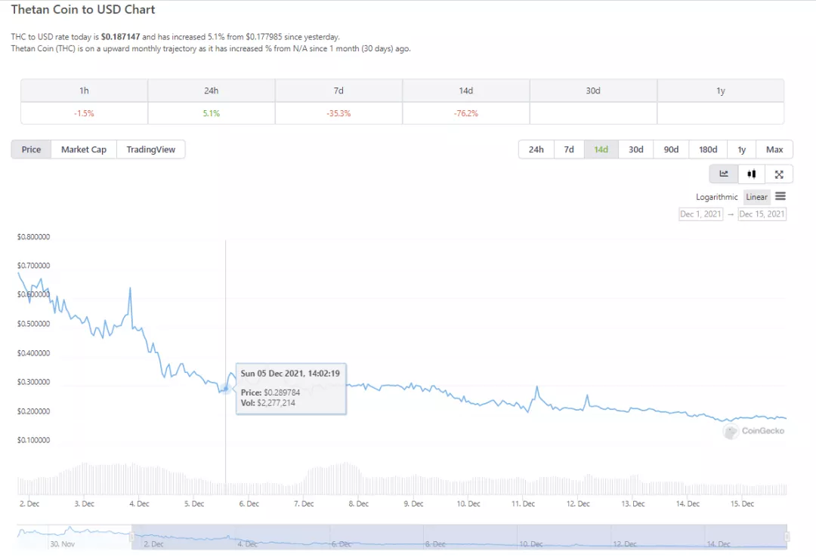Viewport: 816px width, 557px height.
Task: Open TradingView tab
Action: click(x=151, y=149)
